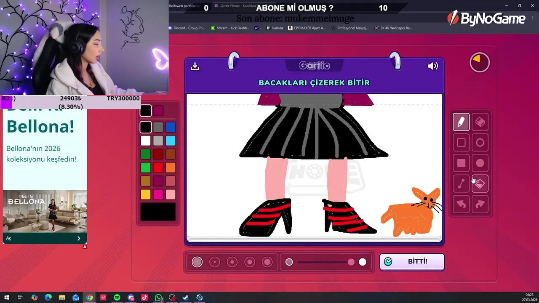Open File Explorer from the taskbar
539x303 pixels.
pos(62,298)
